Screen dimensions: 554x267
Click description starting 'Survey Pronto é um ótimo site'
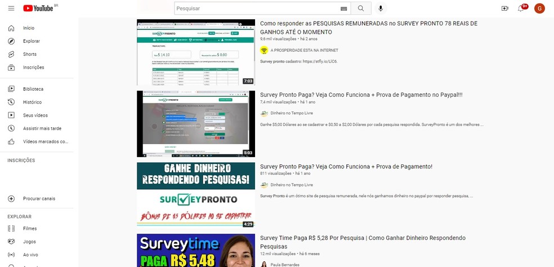(x=367, y=196)
